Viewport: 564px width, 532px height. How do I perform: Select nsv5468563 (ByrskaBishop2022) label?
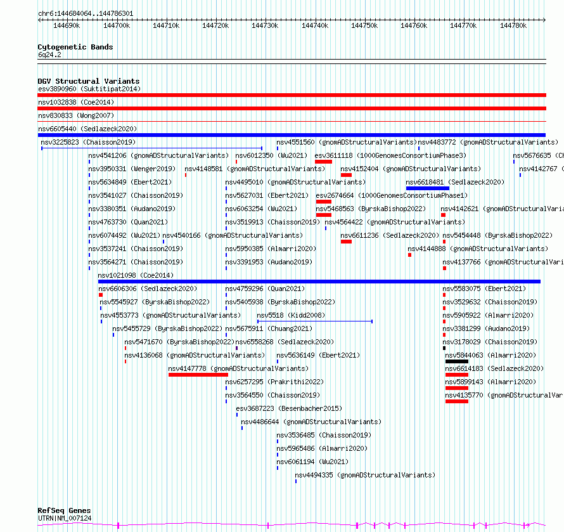coord(371,209)
